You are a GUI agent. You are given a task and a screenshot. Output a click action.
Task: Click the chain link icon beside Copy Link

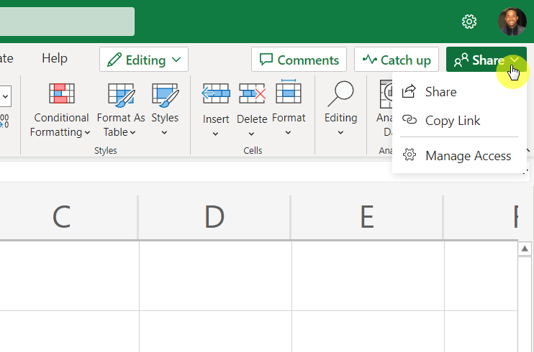pyautogui.click(x=409, y=120)
